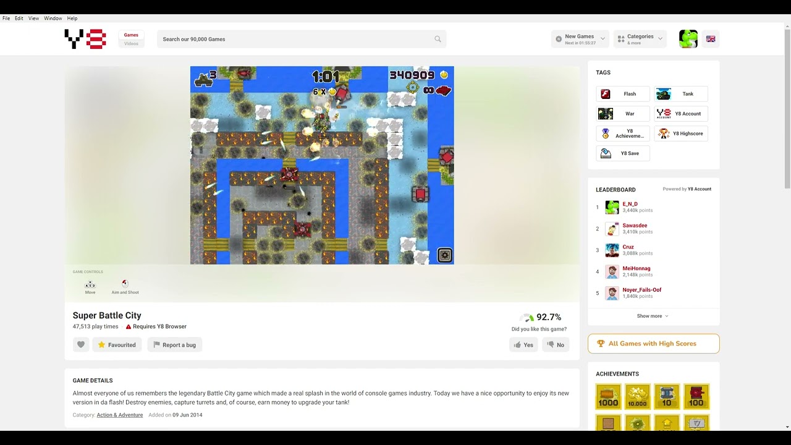Open the 10 turrets achievement badge

coord(667,397)
